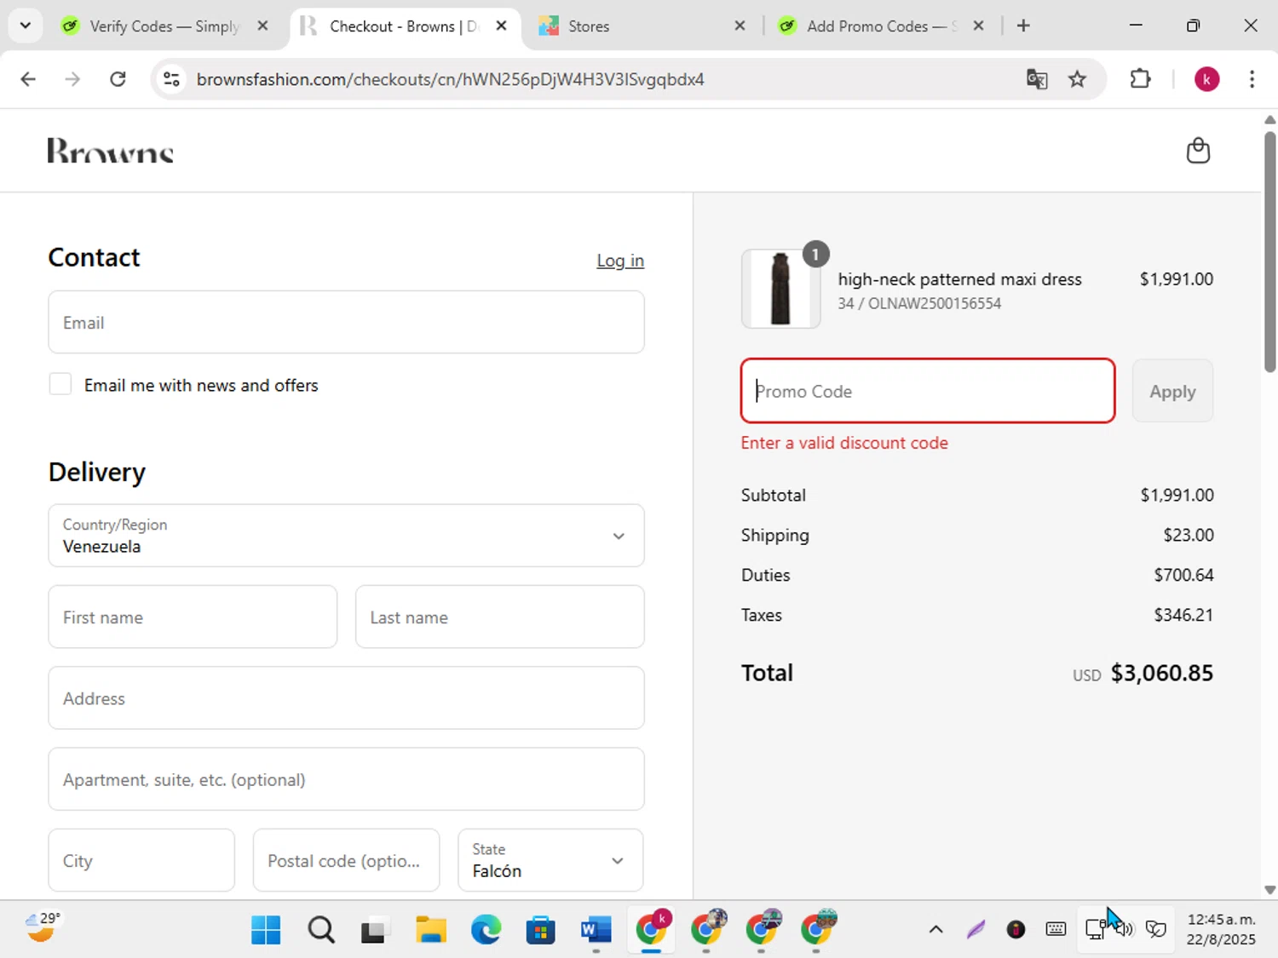Screen dimensions: 1278x958
Task: Select the 'Enter a valid discount code' message
Action: (x=844, y=443)
